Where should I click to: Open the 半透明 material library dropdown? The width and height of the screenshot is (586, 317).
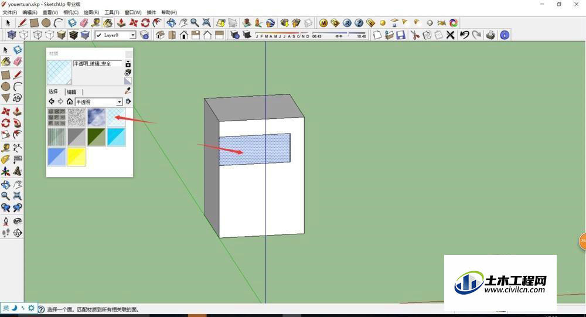point(98,102)
